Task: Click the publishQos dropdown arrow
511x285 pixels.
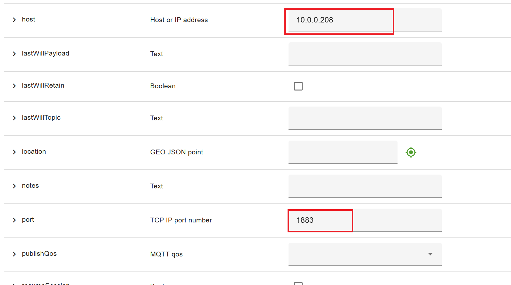Action: pyautogui.click(x=430, y=254)
